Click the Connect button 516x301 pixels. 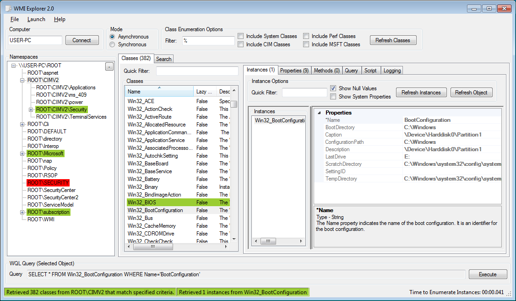(x=81, y=40)
